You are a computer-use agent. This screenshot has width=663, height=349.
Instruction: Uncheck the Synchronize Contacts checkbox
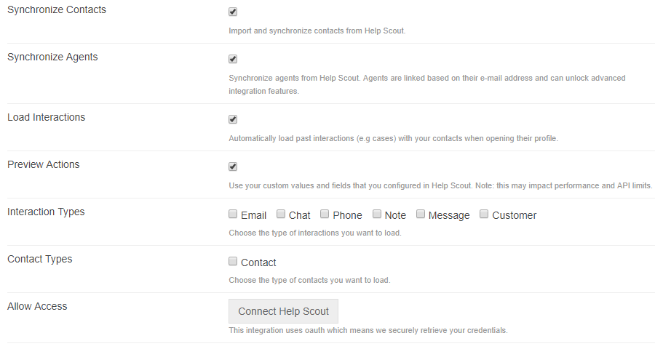233,12
